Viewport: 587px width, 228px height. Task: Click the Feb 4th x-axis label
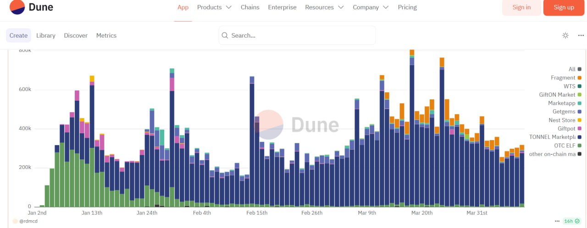click(x=202, y=213)
